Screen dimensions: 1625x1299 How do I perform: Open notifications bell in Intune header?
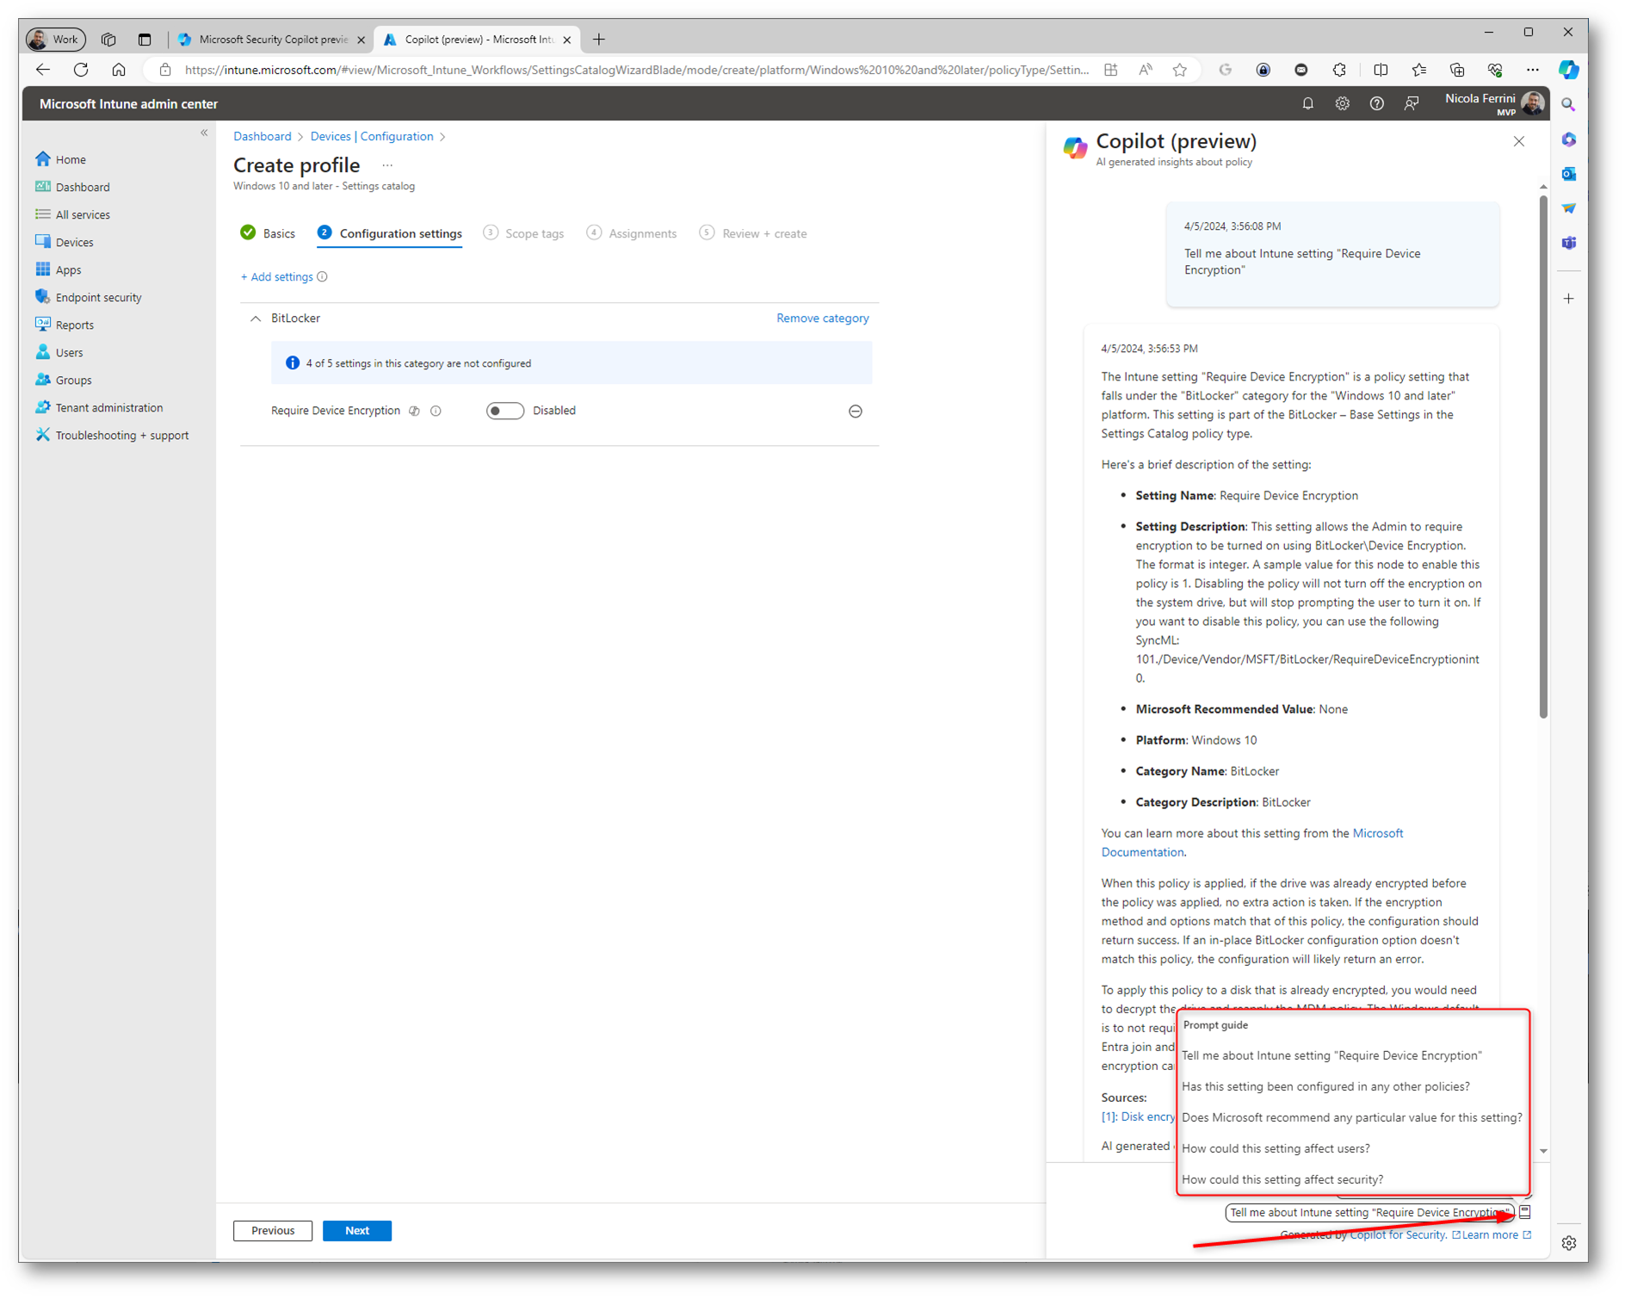click(x=1307, y=103)
